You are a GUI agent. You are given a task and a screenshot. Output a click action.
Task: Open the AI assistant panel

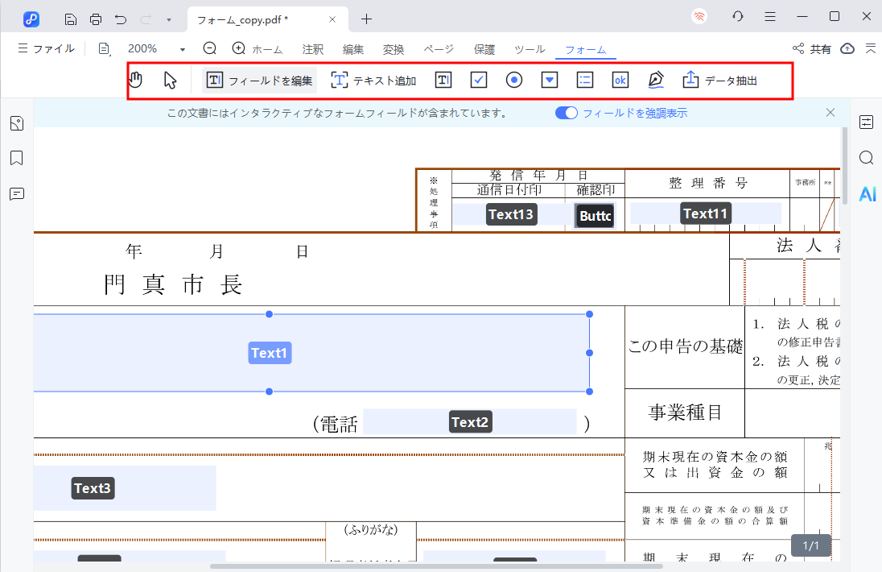tap(867, 193)
